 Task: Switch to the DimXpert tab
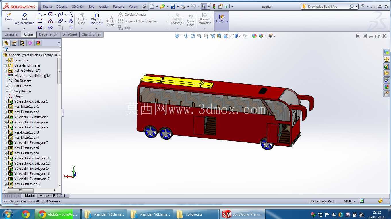[69, 34]
